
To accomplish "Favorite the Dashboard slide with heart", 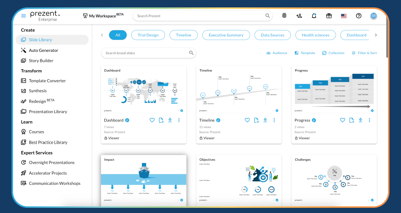I will (x=152, y=120).
